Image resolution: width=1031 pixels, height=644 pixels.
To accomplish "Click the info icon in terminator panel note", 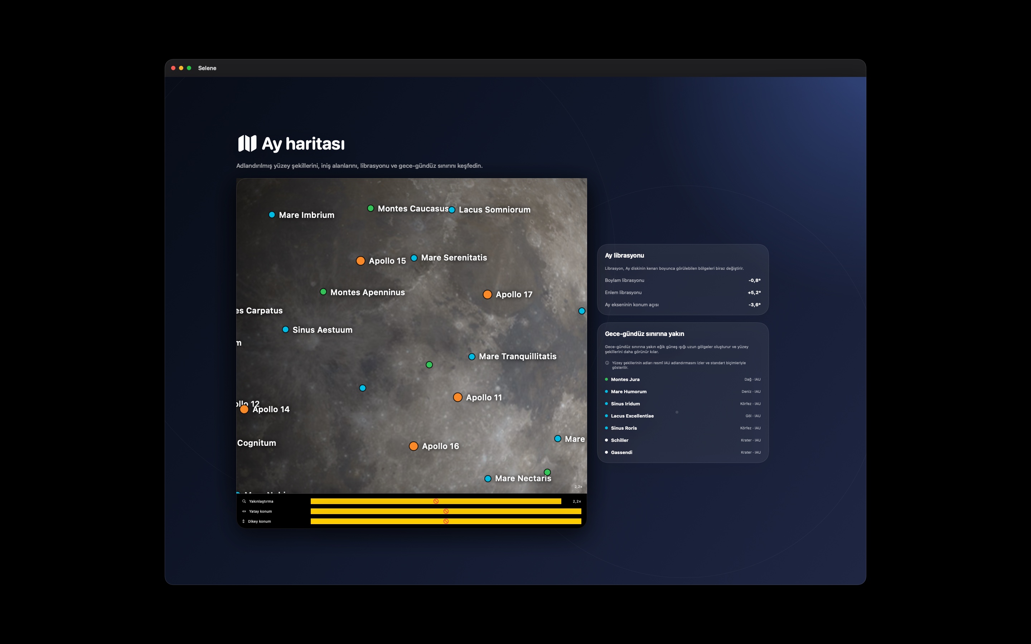I will point(607,363).
